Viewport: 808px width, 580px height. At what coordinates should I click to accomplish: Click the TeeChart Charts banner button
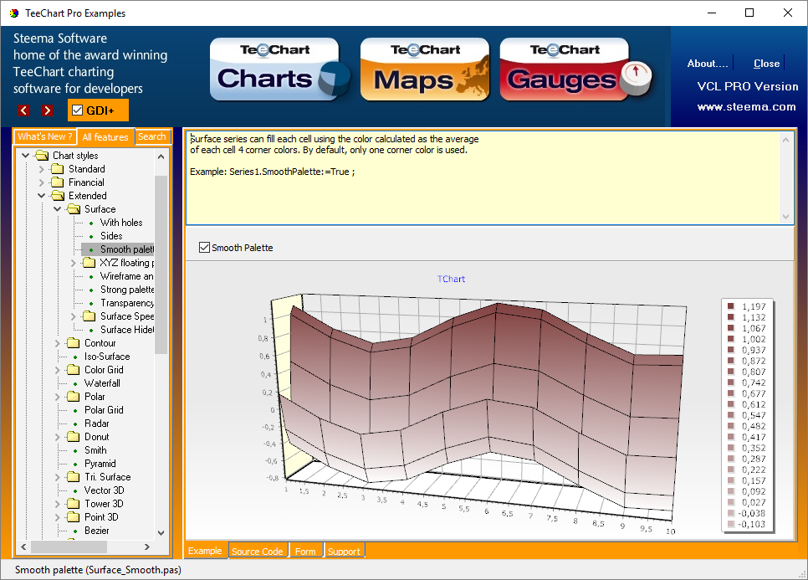pyautogui.click(x=280, y=69)
